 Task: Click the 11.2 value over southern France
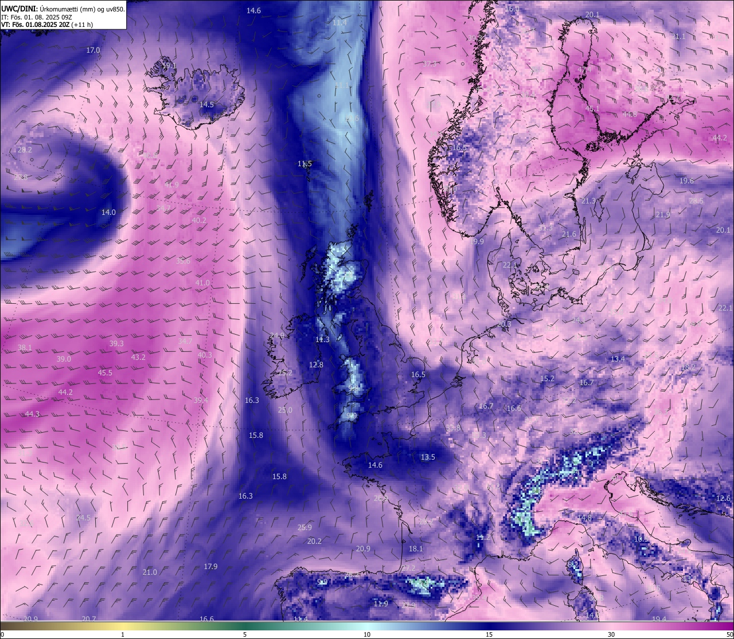click(483, 538)
